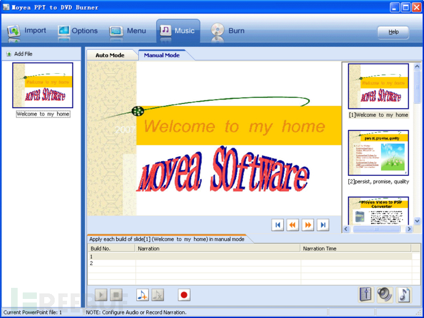Maximize the Moyea window
The height and width of the screenshot is (318, 424).
[x=406, y=7]
